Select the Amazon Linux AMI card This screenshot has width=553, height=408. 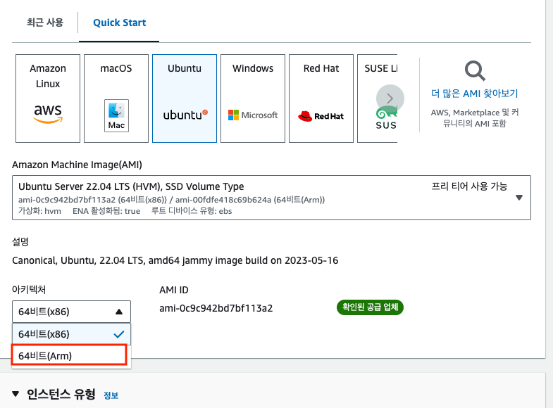pyautogui.click(x=48, y=98)
